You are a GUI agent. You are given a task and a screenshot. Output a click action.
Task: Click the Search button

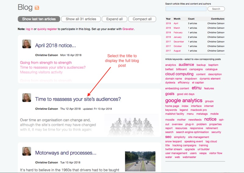216,9
